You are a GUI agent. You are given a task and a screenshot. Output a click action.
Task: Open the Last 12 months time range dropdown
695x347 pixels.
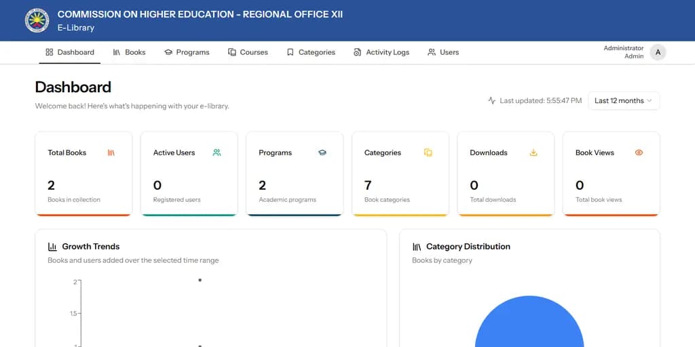pyautogui.click(x=624, y=100)
